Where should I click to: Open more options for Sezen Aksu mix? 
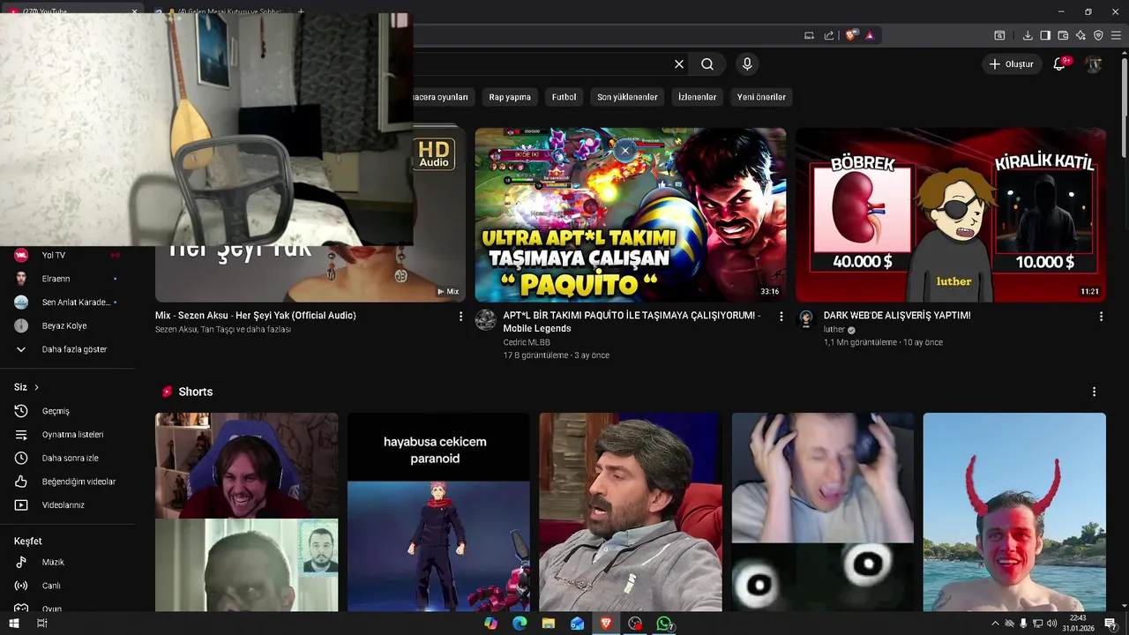coord(460,316)
